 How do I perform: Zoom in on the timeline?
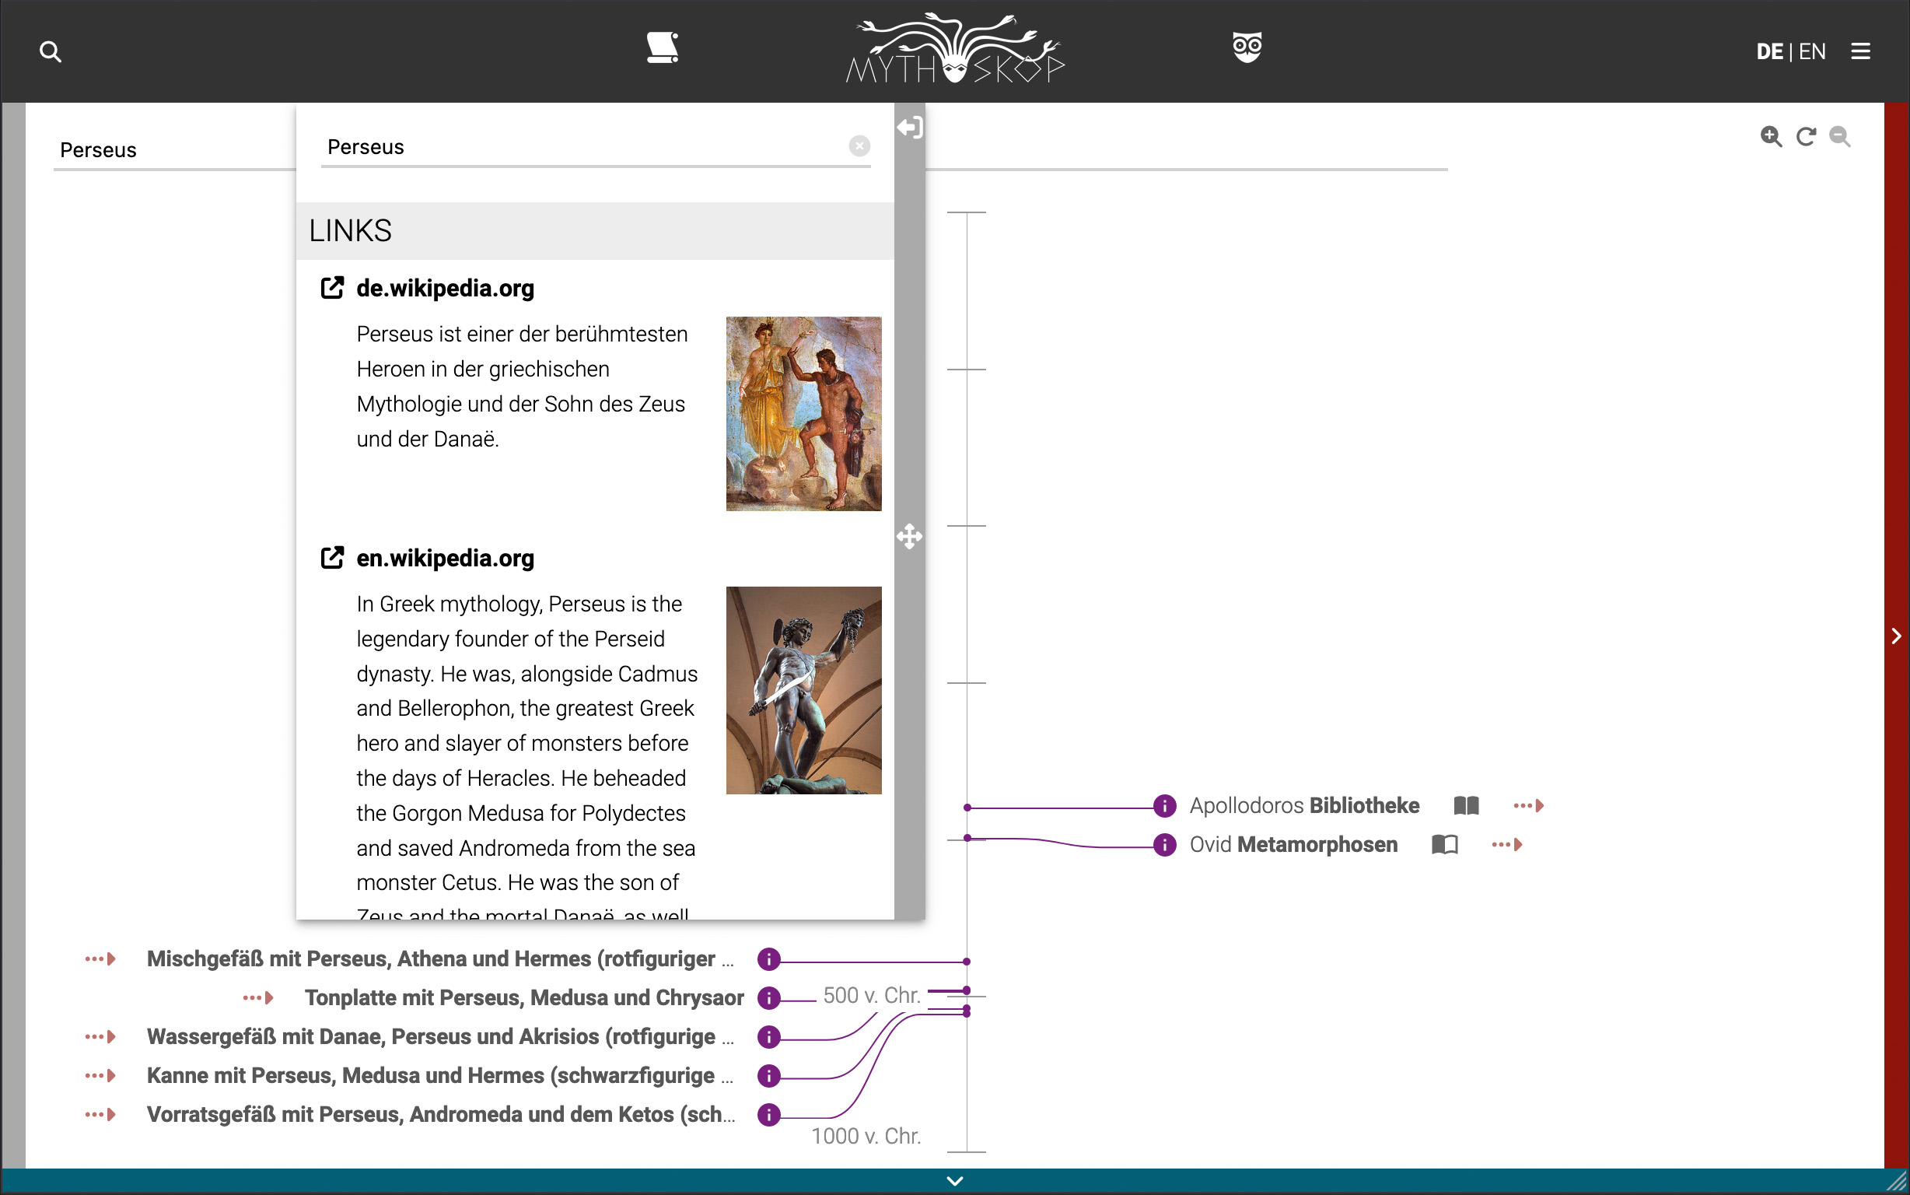[x=1771, y=136]
